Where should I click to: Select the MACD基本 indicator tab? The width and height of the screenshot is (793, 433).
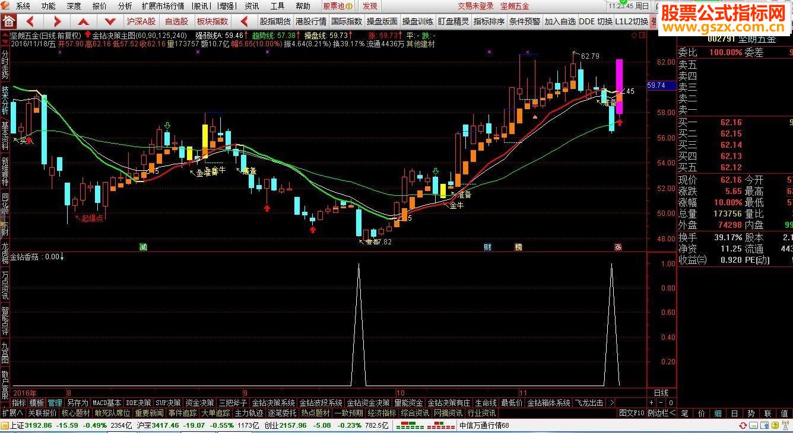point(107,403)
